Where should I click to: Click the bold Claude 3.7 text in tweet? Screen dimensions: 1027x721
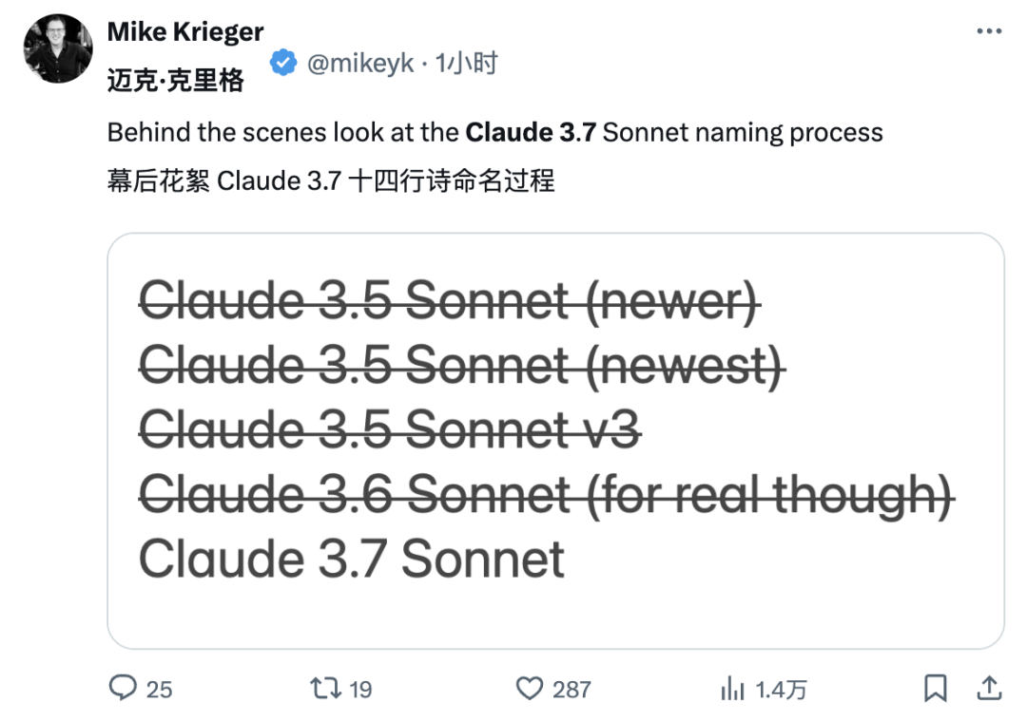pos(530,132)
